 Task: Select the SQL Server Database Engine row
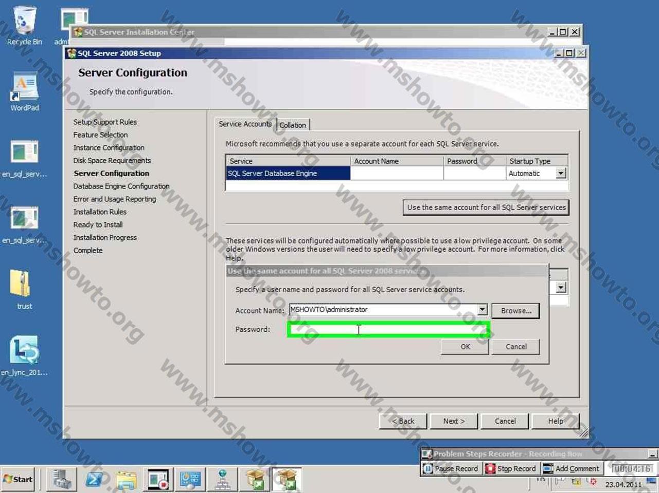pos(288,174)
